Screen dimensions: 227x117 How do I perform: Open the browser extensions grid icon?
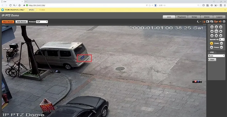coord(208,5)
